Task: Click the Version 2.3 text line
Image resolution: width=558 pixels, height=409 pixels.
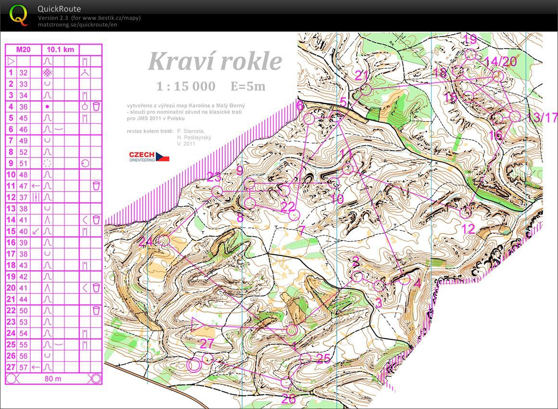Action: point(89,18)
